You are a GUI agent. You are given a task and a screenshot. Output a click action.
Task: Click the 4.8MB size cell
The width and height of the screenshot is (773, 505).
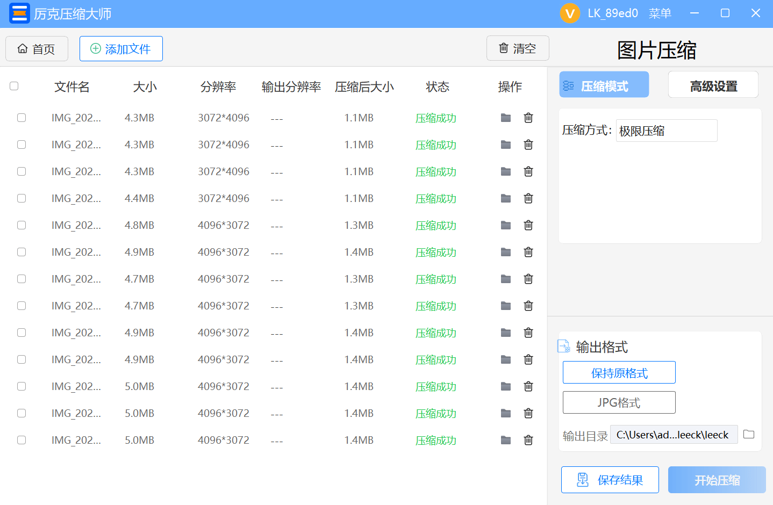pyautogui.click(x=139, y=225)
